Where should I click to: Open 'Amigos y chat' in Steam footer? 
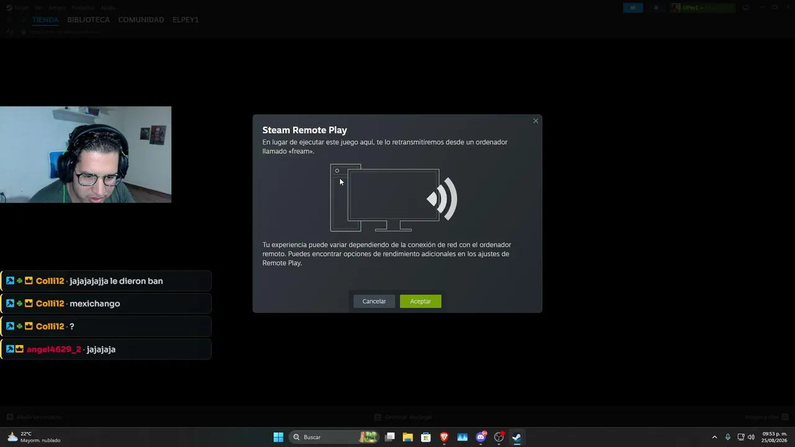pyautogui.click(x=766, y=417)
